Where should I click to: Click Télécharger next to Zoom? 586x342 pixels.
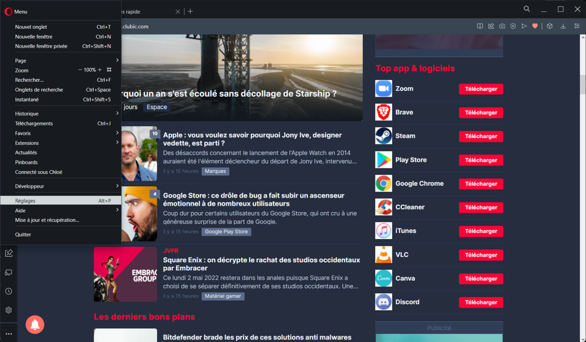[481, 89]
